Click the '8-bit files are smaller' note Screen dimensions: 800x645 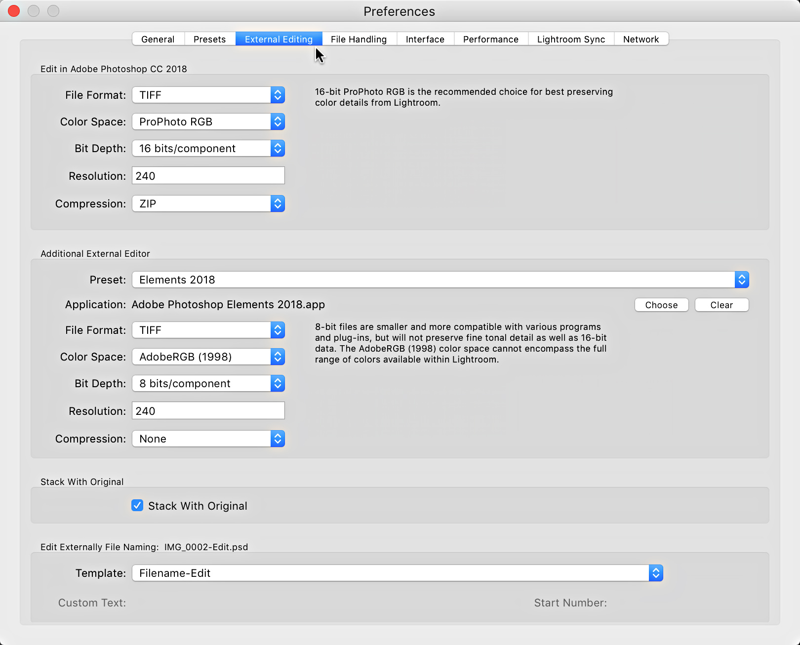click(x=461, y=343)
